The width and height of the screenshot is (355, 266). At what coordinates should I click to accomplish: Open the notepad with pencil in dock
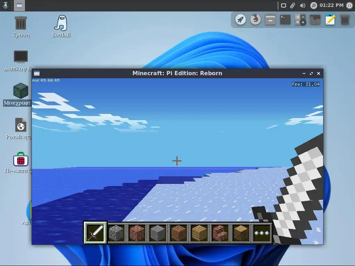[330, 20]
